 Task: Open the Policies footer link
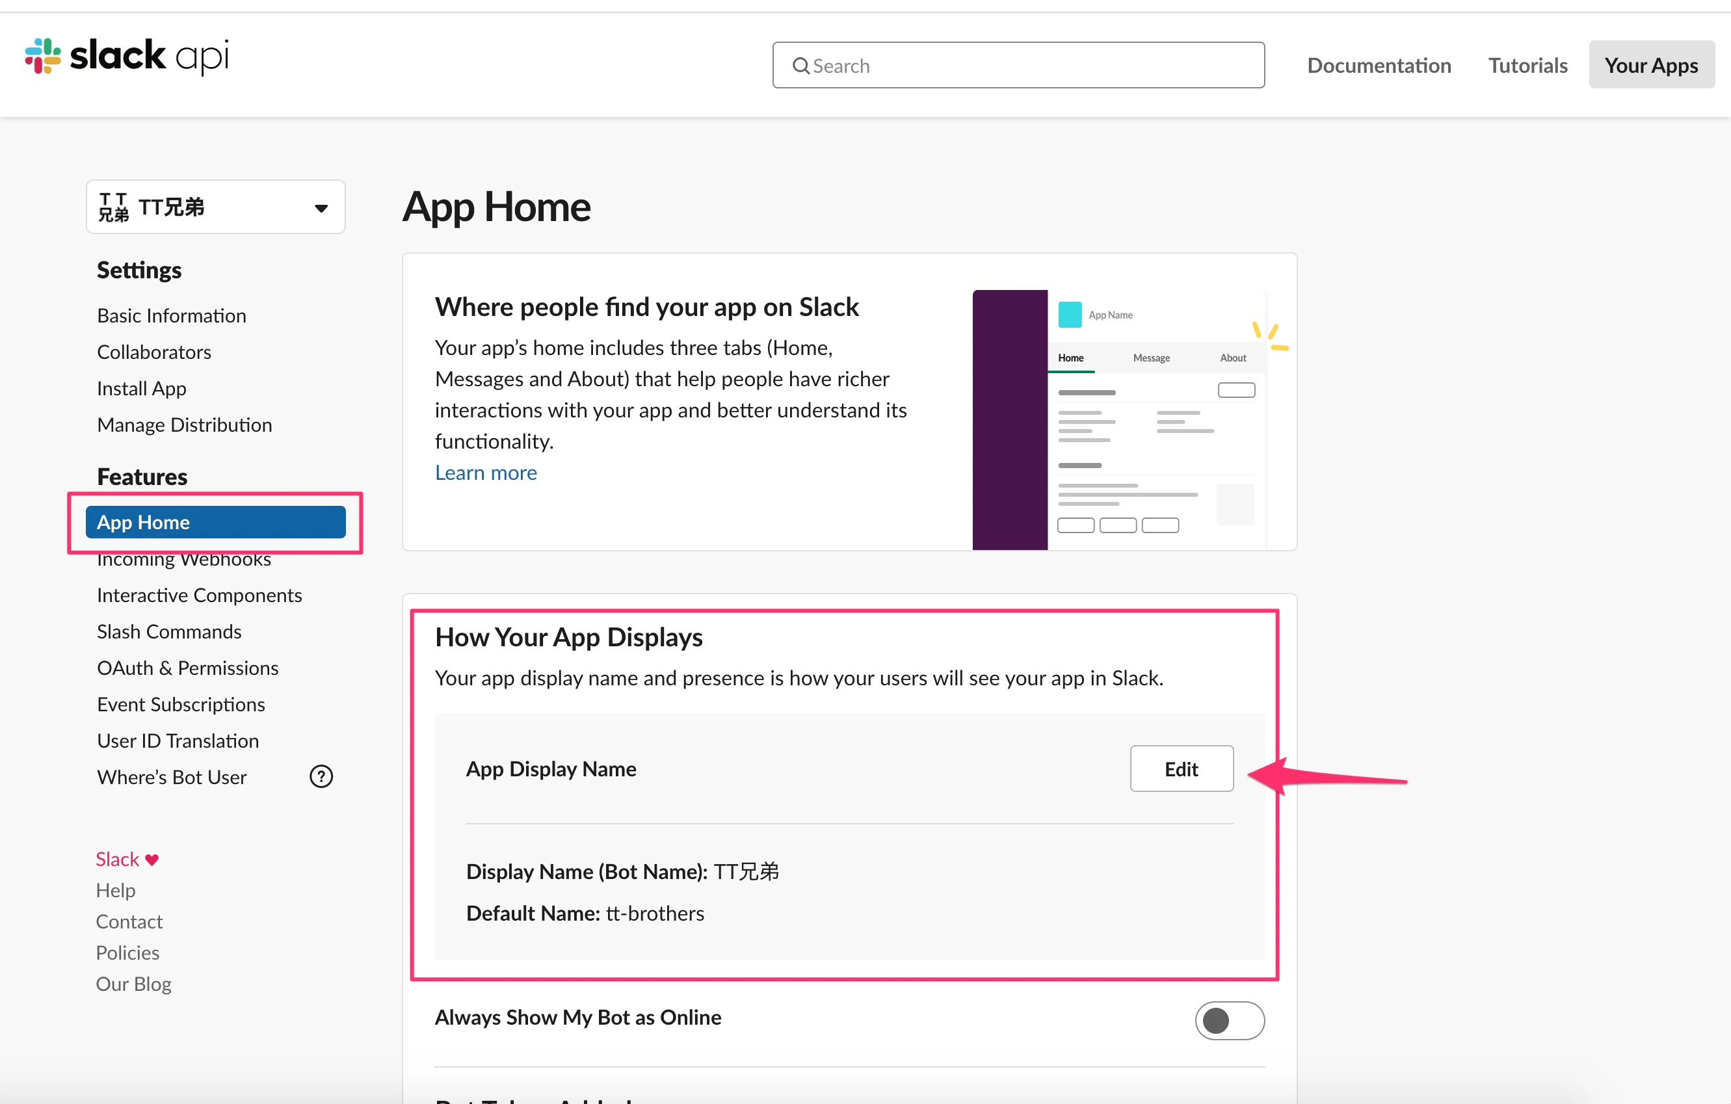pos(128,953)
